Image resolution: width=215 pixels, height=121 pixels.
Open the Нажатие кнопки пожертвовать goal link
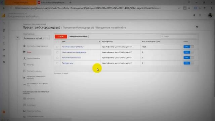(74, 52)
